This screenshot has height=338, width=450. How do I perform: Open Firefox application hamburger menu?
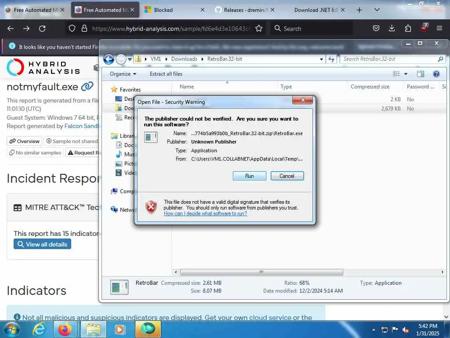pos(439,29)
